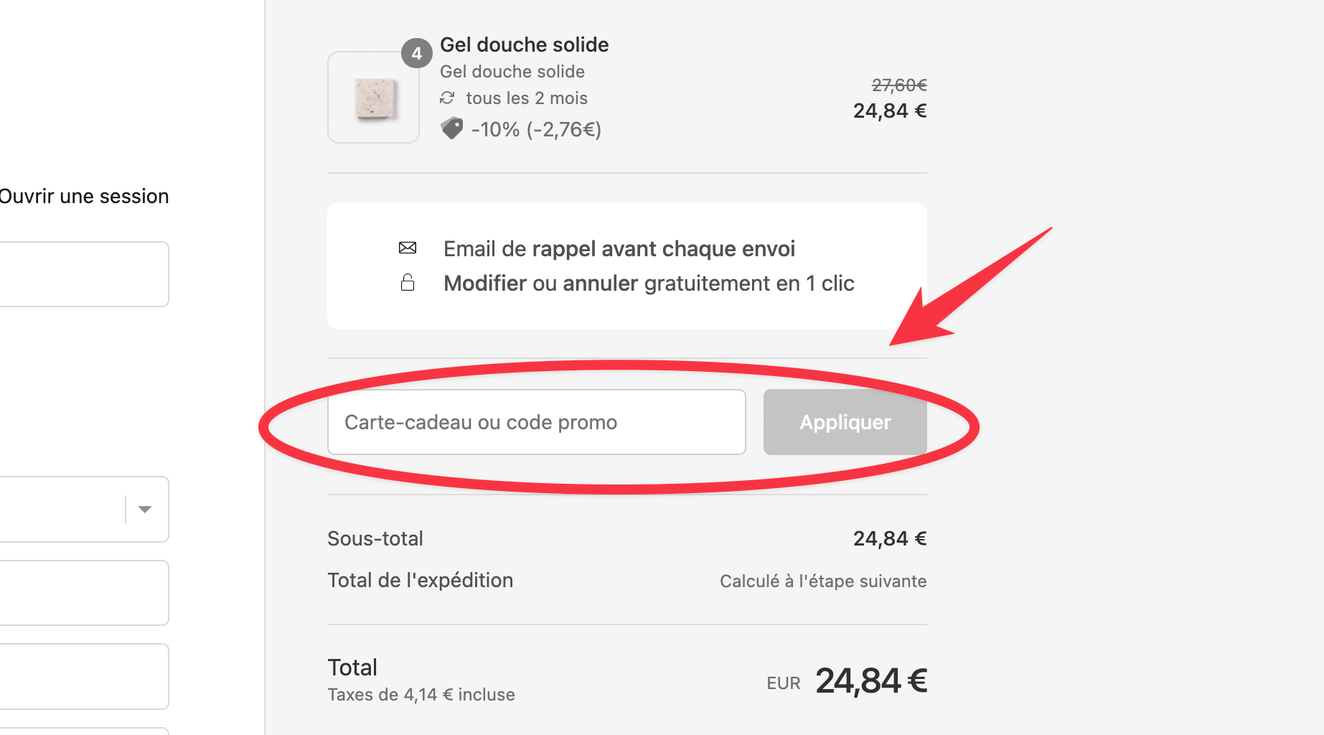1324x735 pixels.
Task: Click the lock icon beside modification info
Action: 407,283
